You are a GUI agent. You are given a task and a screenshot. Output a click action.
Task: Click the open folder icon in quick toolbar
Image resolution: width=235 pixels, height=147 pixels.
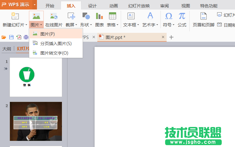[4, 37]
